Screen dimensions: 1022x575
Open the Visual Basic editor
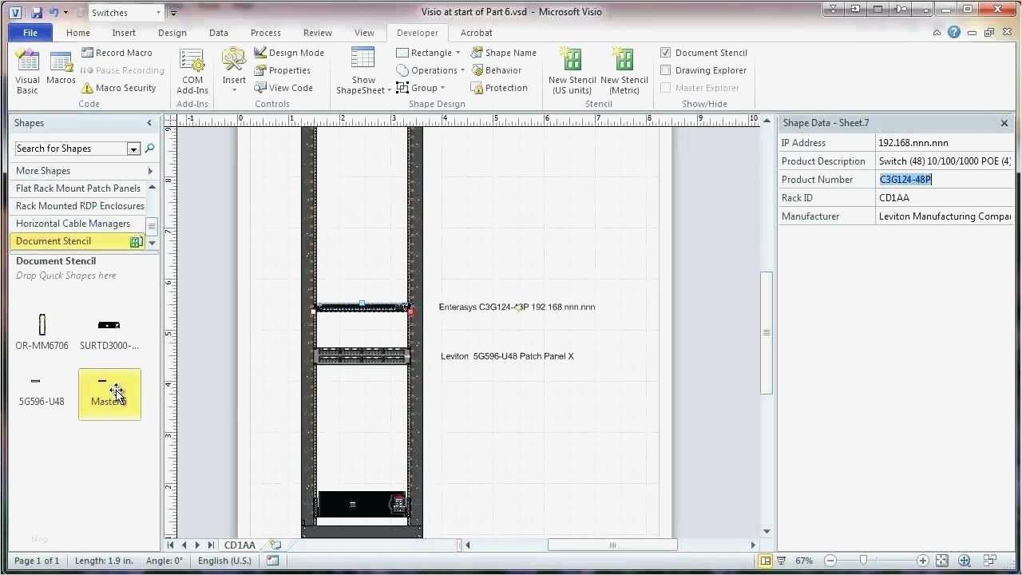pos(27,72)
